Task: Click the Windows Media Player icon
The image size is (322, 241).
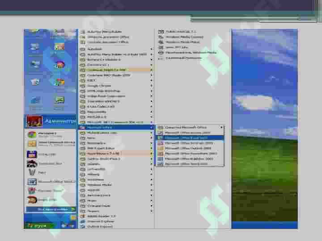Action: click(161, 53)
